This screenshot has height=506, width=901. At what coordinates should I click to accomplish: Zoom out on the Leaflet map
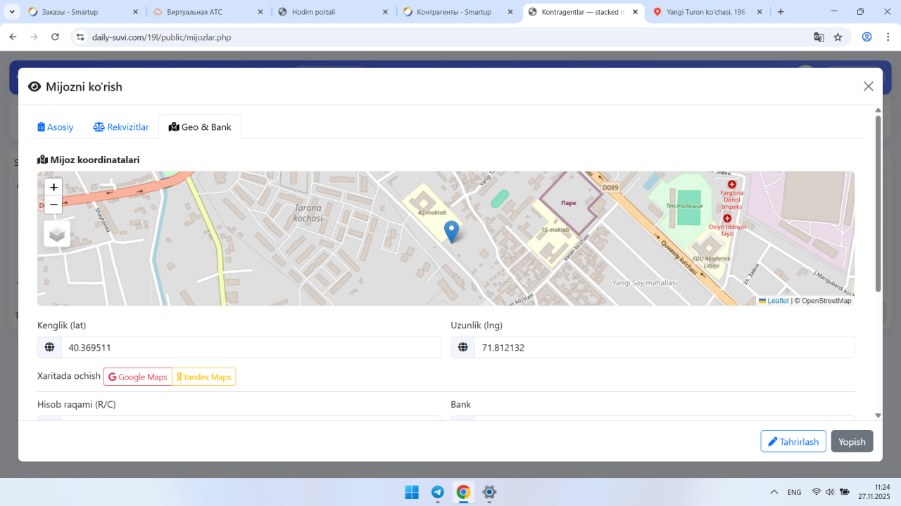(x=53, y=205)
